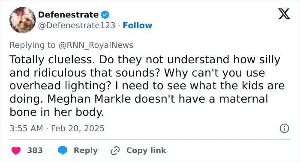300x162 pixels.
Task: Follow the Defenestrate account
Action: pyautogui.click(x=138, y=25)
